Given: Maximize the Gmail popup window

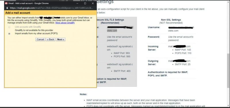Looking at the screenshot, I should 85,3.
